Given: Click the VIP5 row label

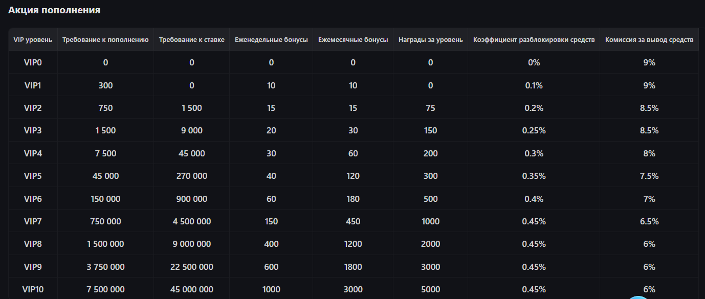Looking at the screenshot, I should coord(33,176).
